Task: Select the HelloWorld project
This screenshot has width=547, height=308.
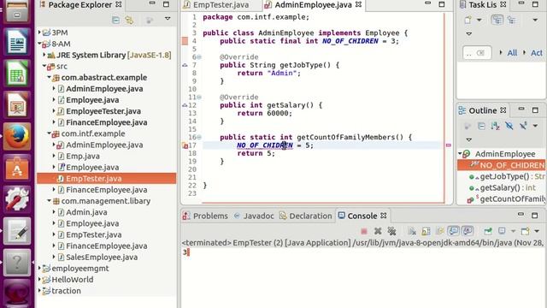Action: coord(72,280)
